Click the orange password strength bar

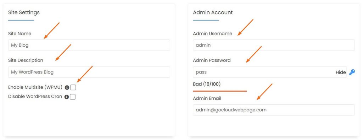220,91
